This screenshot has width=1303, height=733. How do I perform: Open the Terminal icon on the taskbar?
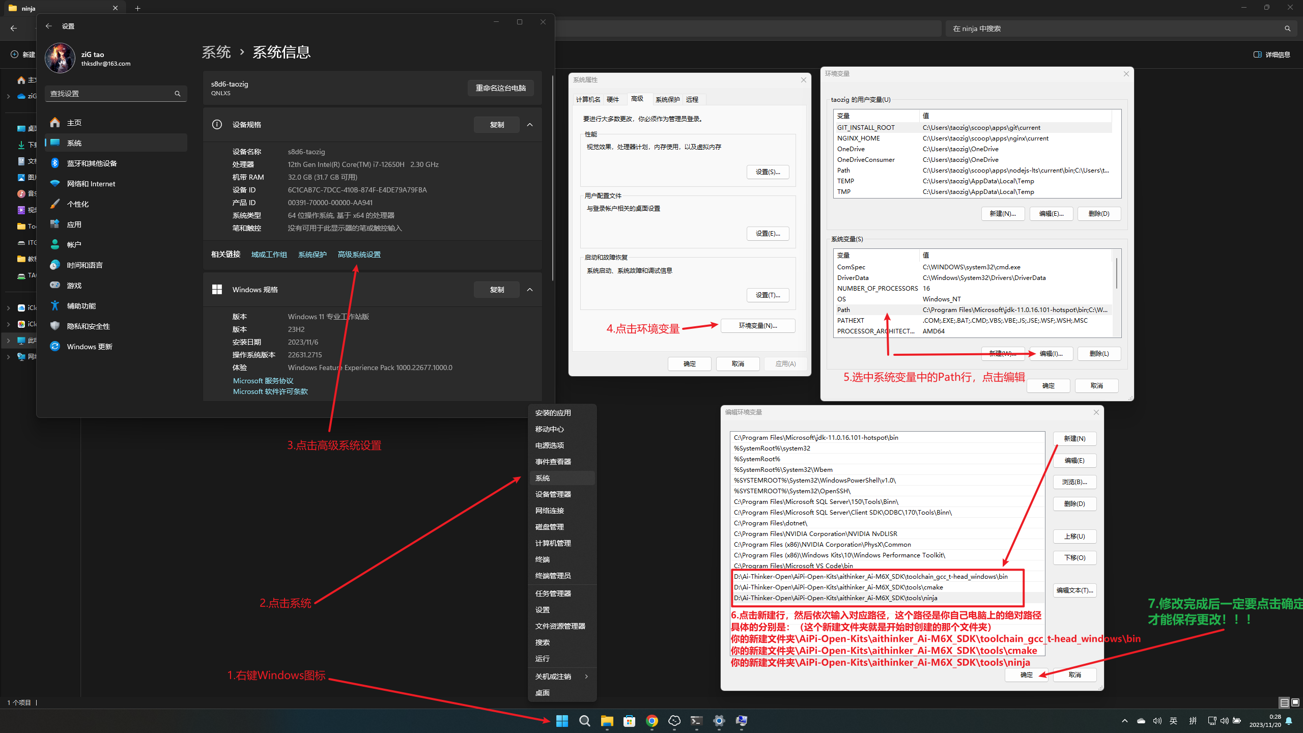pyautogui.click(x=696, y=721)
